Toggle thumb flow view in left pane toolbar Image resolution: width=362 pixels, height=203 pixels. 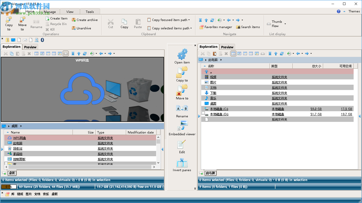click(x=65, y=54)
